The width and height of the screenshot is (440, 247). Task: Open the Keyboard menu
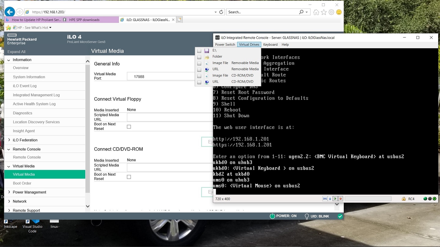click(270, 45)
